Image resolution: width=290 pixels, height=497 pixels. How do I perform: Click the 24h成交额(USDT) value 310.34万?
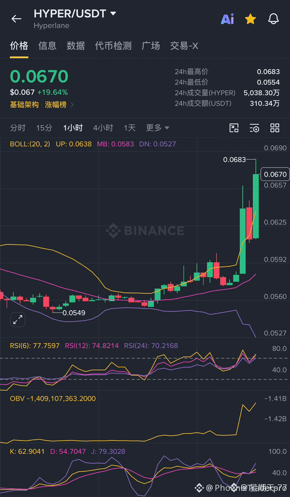(x=265, y=103)
